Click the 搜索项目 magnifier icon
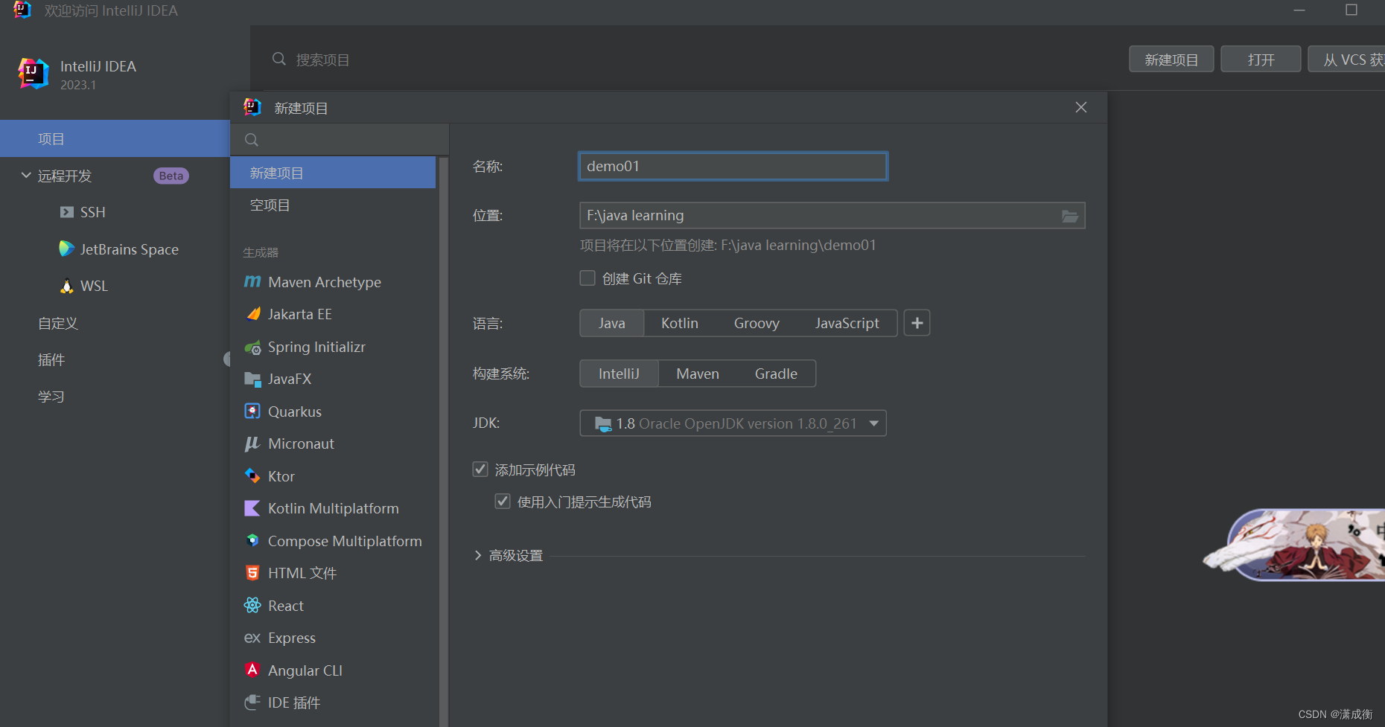The width and height of the screenshot is (1385, 727). 279,59
